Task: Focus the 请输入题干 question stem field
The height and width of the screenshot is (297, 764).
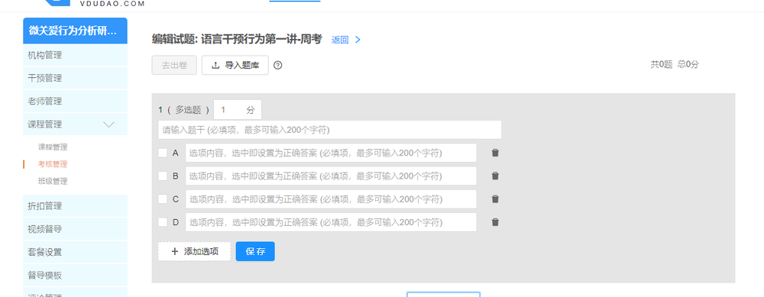Action: 330,130
